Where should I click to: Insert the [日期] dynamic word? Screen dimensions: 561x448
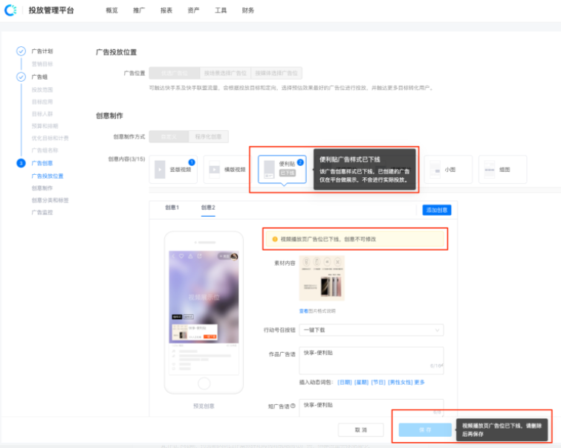pos(345,383)
